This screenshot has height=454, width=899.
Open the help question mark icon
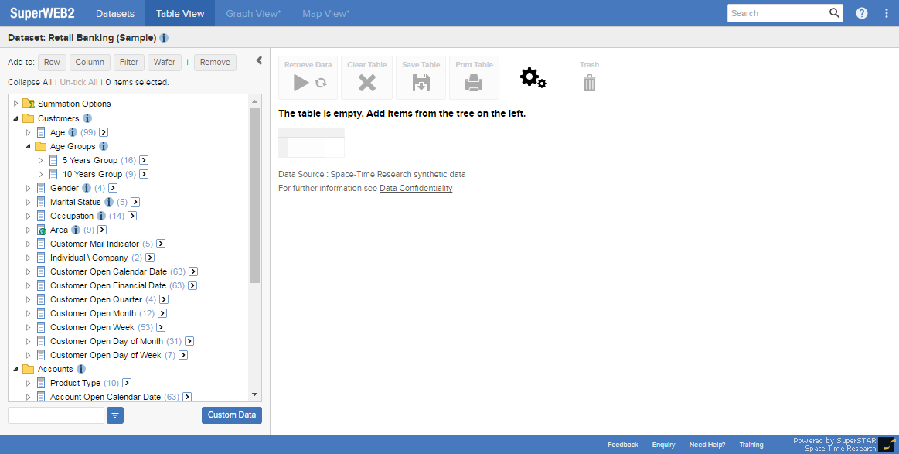(x=862, y=13)
